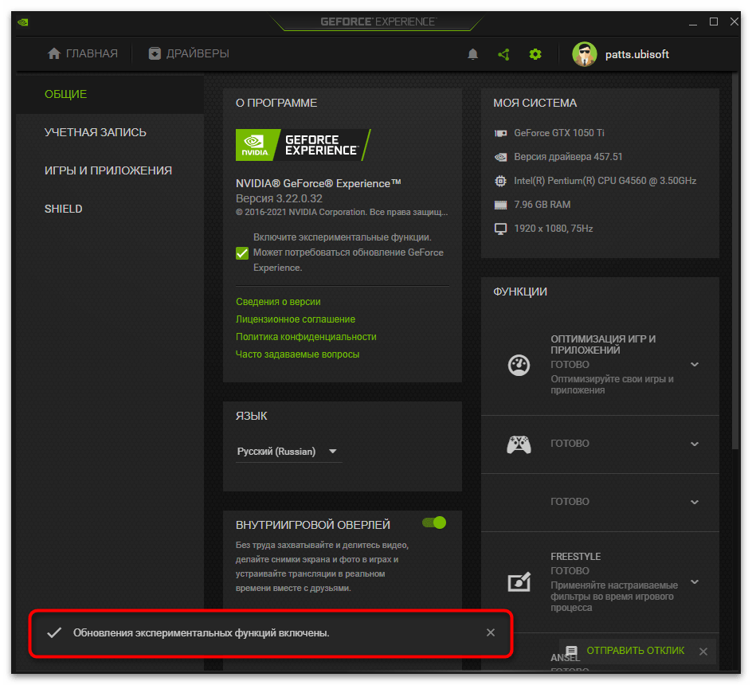Image resolution: width=752 pixels, height=685 pixels.
Task: Click the share icon in header
Action: coord(503,54)
